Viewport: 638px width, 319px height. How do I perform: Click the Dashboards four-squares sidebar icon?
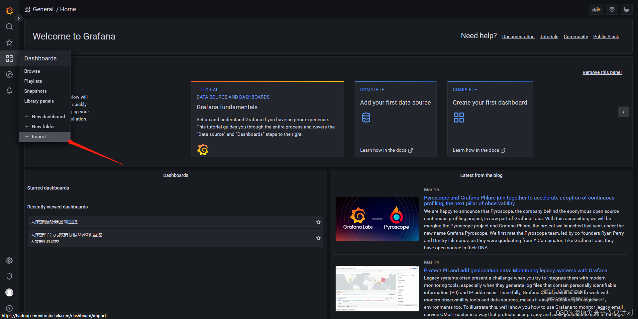(9, 58)
